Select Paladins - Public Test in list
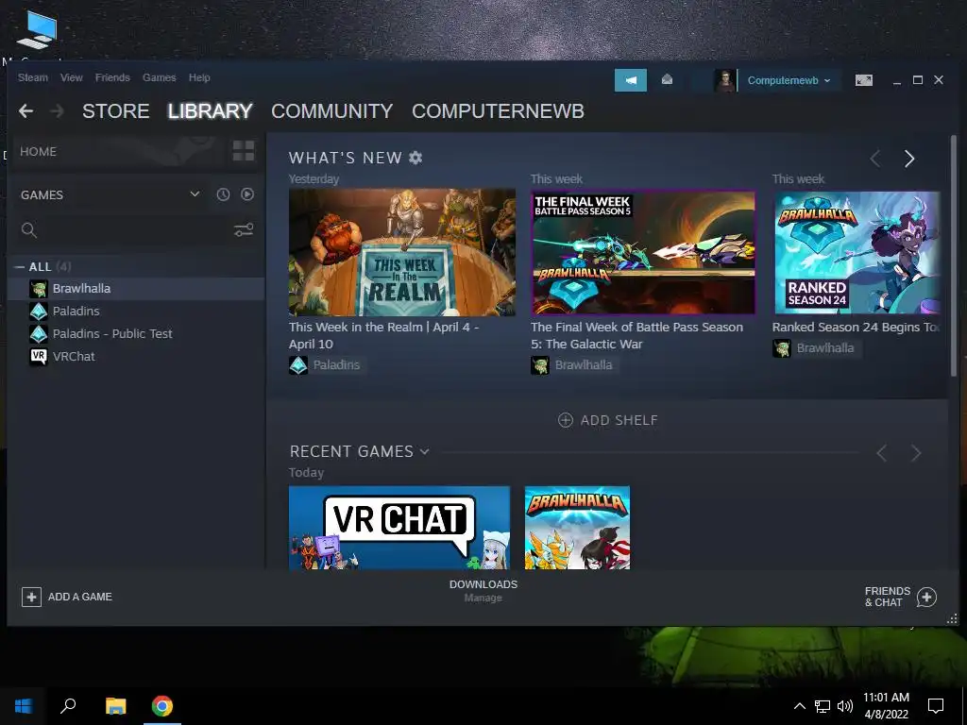The image size is (967, 725). 136,333
